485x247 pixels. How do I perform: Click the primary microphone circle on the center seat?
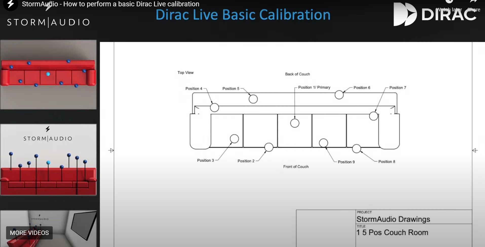tap(295, 123)
